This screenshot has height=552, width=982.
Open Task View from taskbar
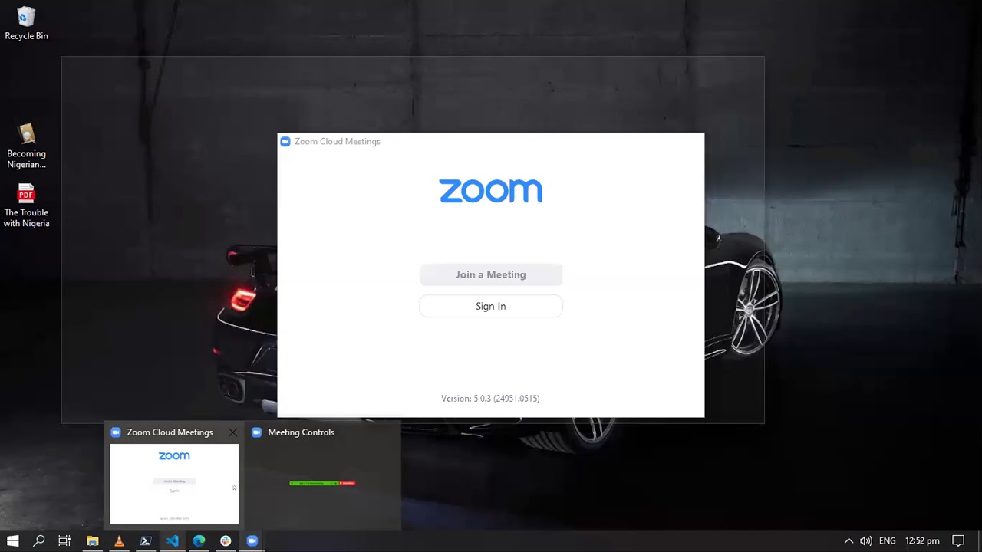coord(64,540)
